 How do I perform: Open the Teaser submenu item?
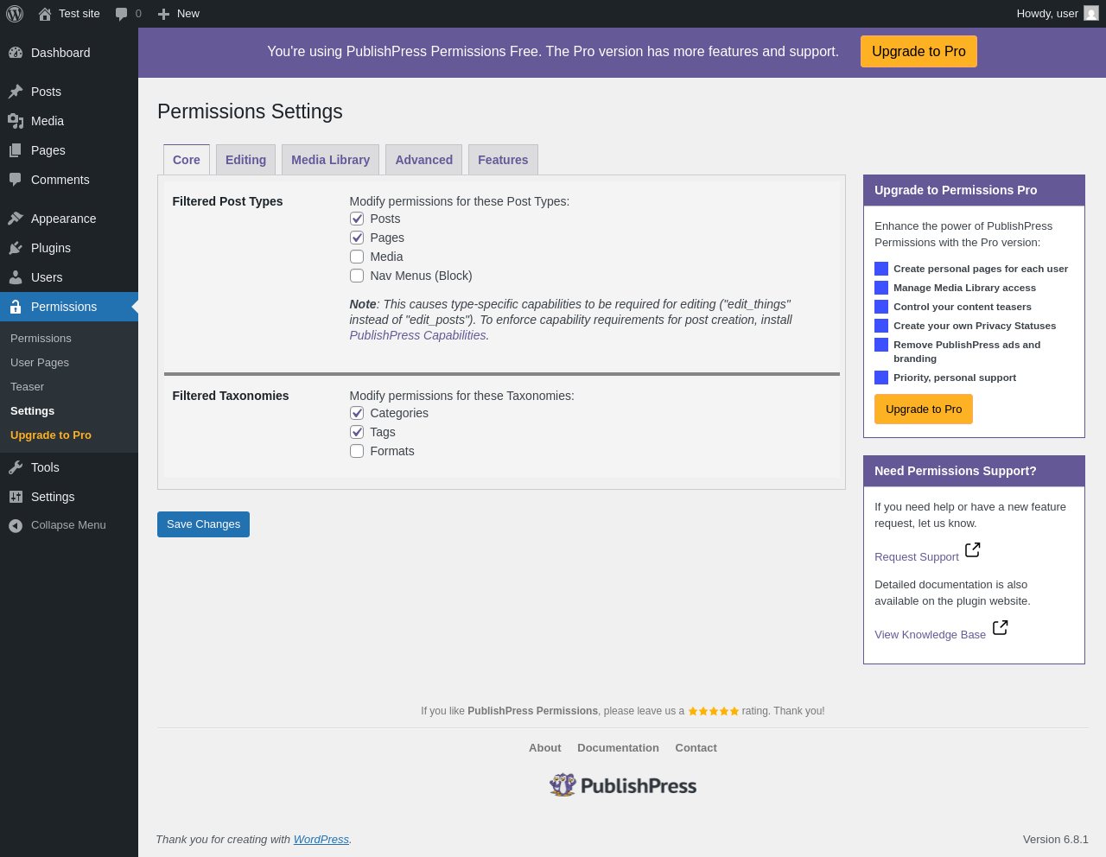(x=69, y=387)
